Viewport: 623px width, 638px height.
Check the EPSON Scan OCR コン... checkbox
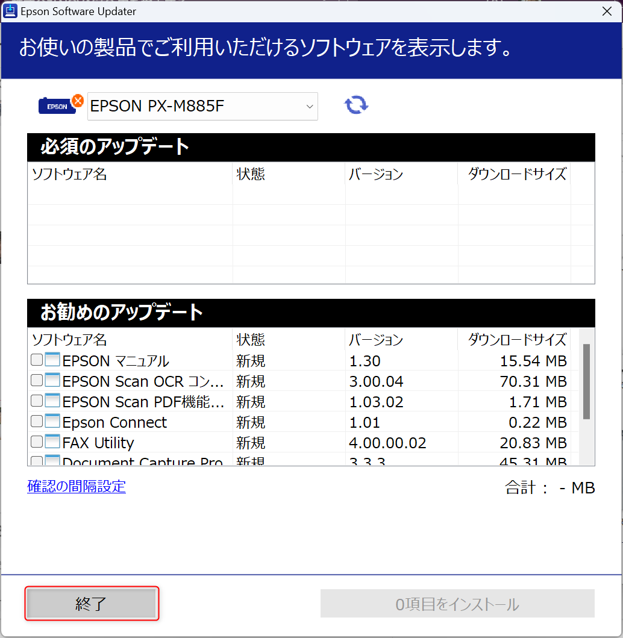(x=37, y=380)
